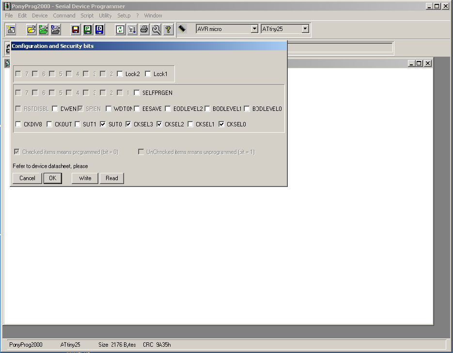Viewport: 453px width, 353px height.
Task: Open the AVR micro device family dropdown
Action: (x=254, y=29)
